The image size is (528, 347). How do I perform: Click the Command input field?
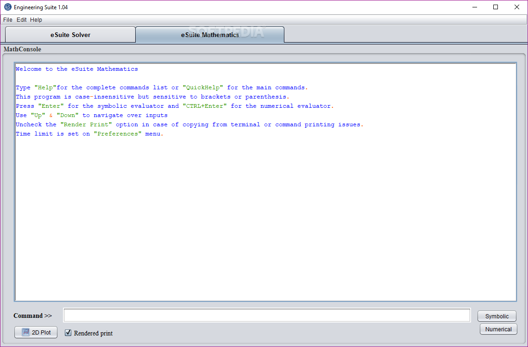[267, 316]
